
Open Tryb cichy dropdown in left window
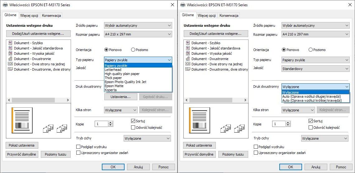[147, 138]
